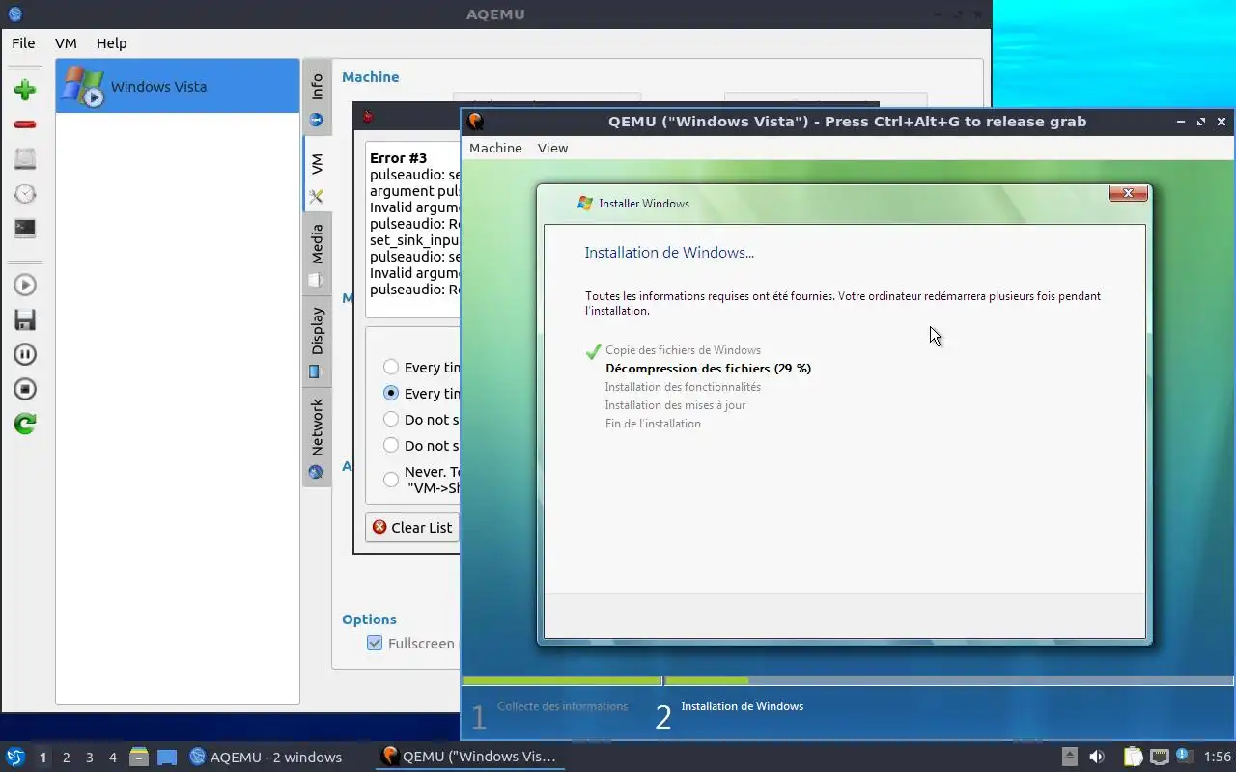
Task: Click the clock icon in AQEMU toolbar
Action: tap(25, 194)
